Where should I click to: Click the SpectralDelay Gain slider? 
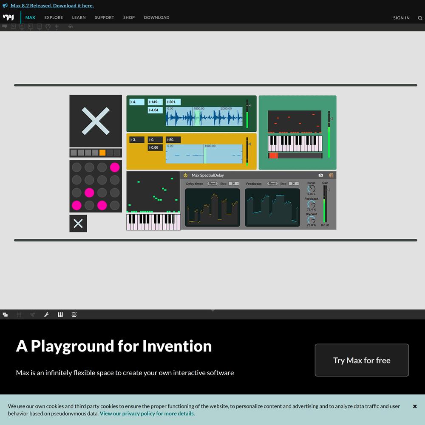tap(325, 204)
